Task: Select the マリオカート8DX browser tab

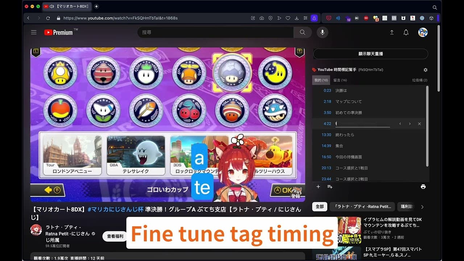Action: [x=67, y=7]
